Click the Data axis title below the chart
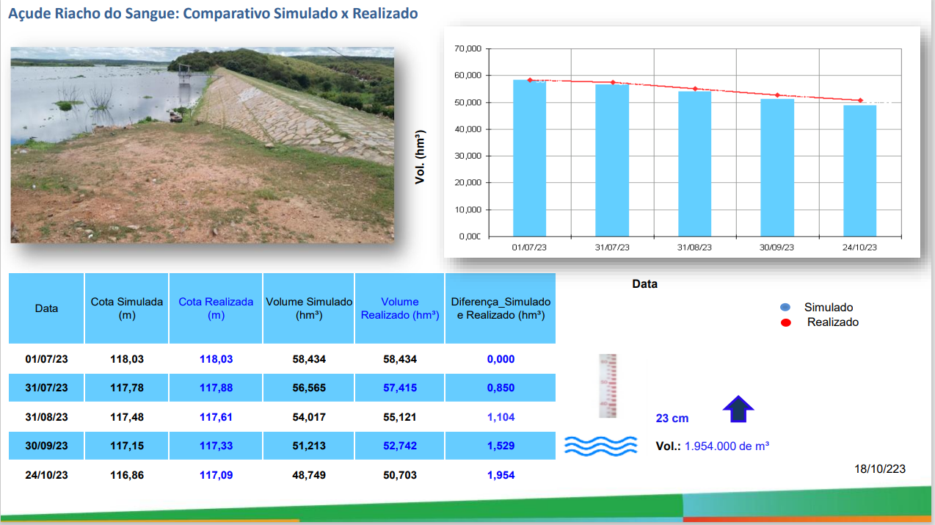 [x=645, y=283]
